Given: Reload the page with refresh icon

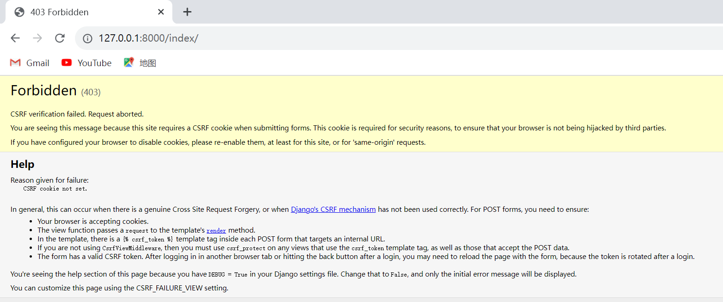Looking at the screenshot, I should [x=60, y=38].
